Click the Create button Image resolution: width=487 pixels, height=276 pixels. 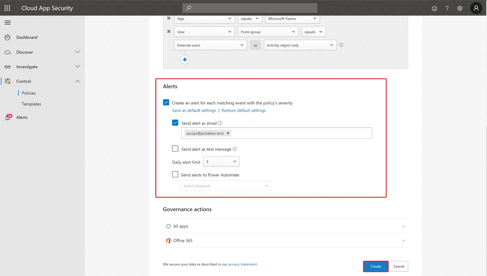click(376, 266)
